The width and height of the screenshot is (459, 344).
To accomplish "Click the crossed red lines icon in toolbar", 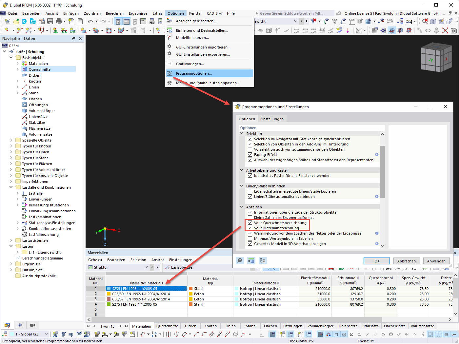I will pyautogui.click(x=445, y=30).
